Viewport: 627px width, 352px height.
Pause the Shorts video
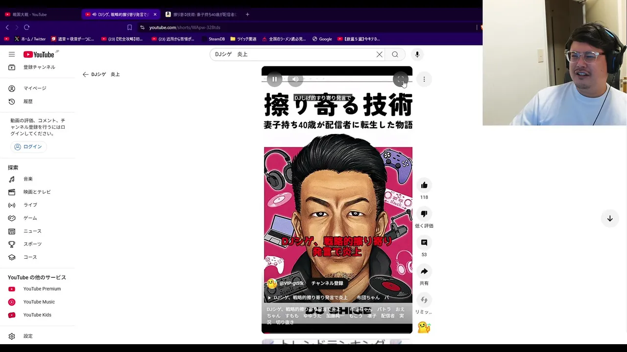274,79
